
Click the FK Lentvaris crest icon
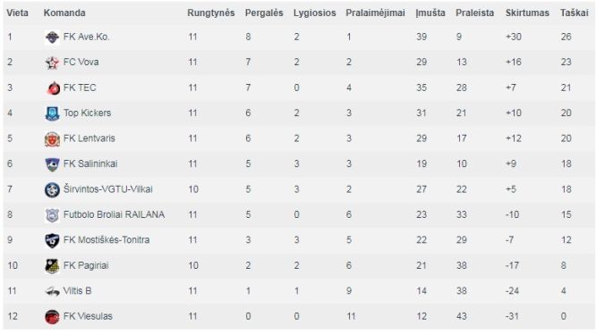pyautogui.click(x=52, y=138)
